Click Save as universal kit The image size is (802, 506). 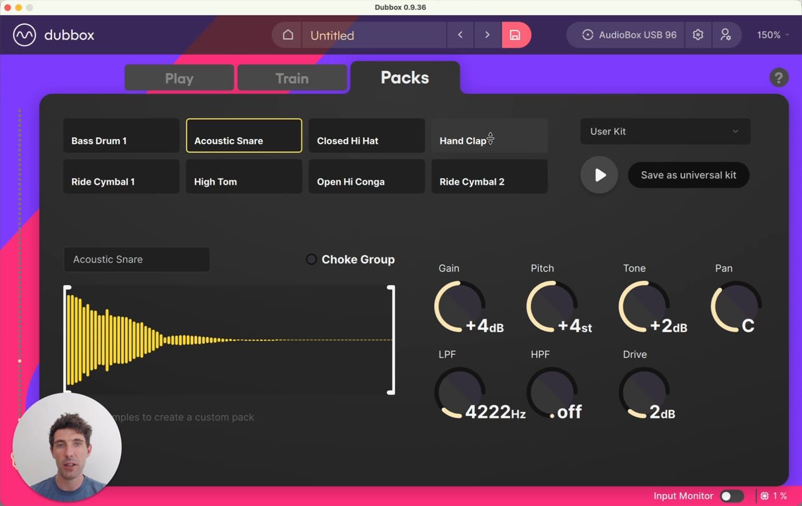(x=689, y=175)
